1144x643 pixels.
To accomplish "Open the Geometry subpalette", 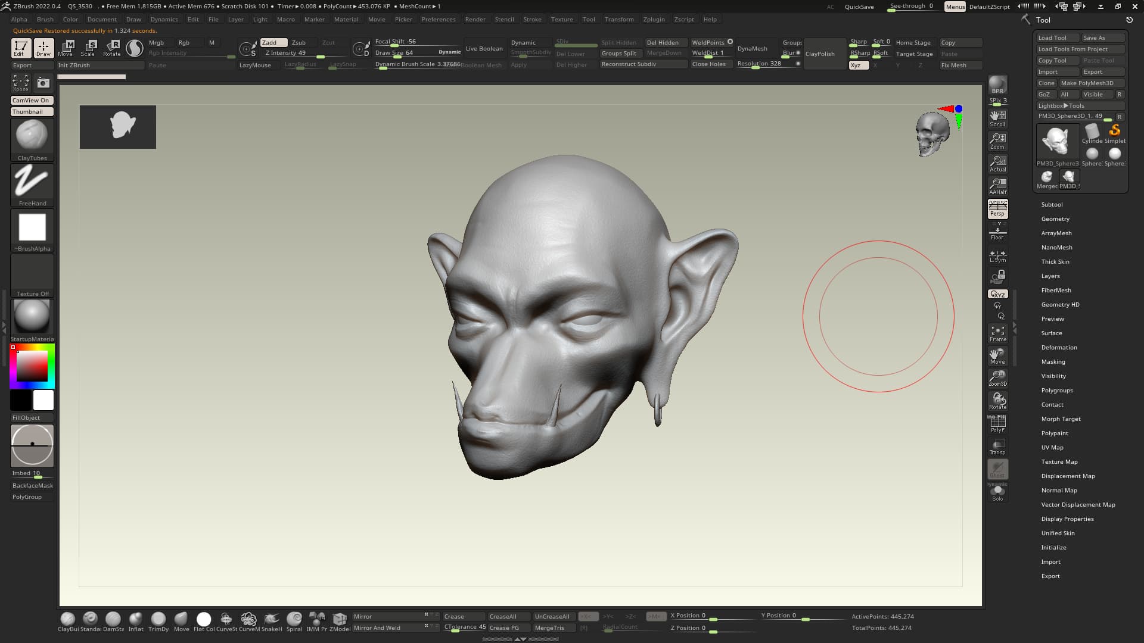I will tap(1055, 219).
